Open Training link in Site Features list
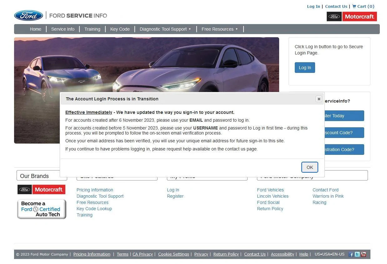 [x=84, y=215]
